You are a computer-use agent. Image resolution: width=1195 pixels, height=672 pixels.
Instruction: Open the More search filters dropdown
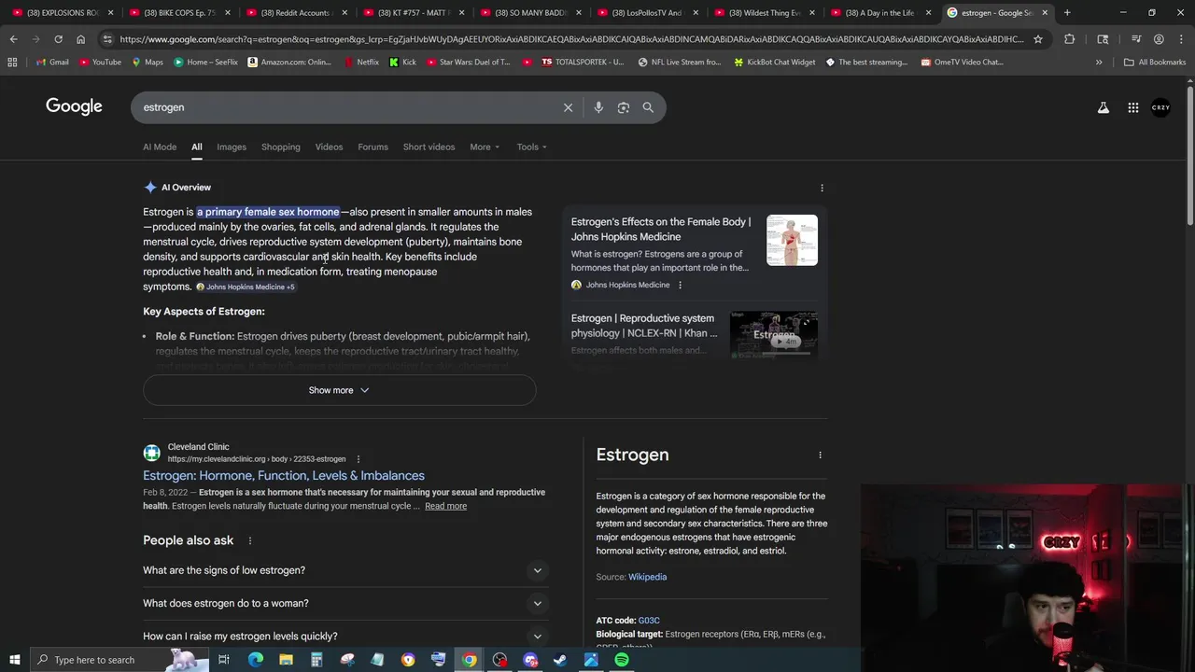coord(485,147)
